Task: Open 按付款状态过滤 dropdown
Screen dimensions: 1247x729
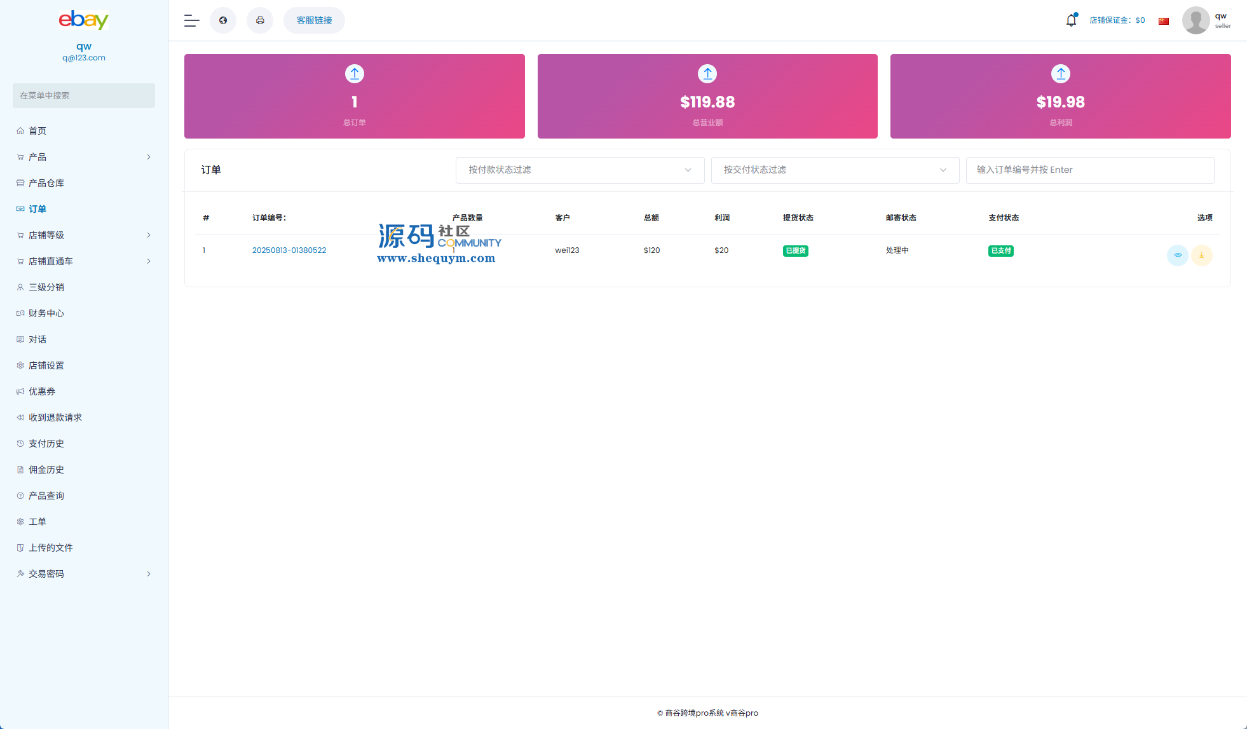Action: [580, 170]
